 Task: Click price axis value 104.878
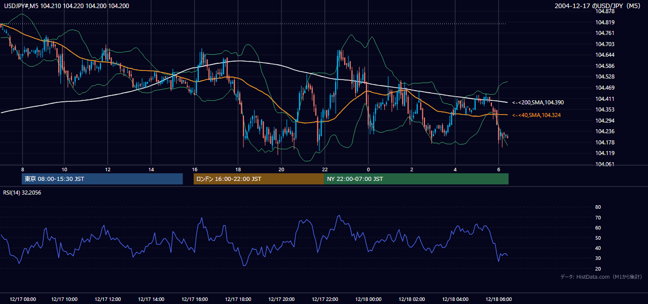(605, 11)
